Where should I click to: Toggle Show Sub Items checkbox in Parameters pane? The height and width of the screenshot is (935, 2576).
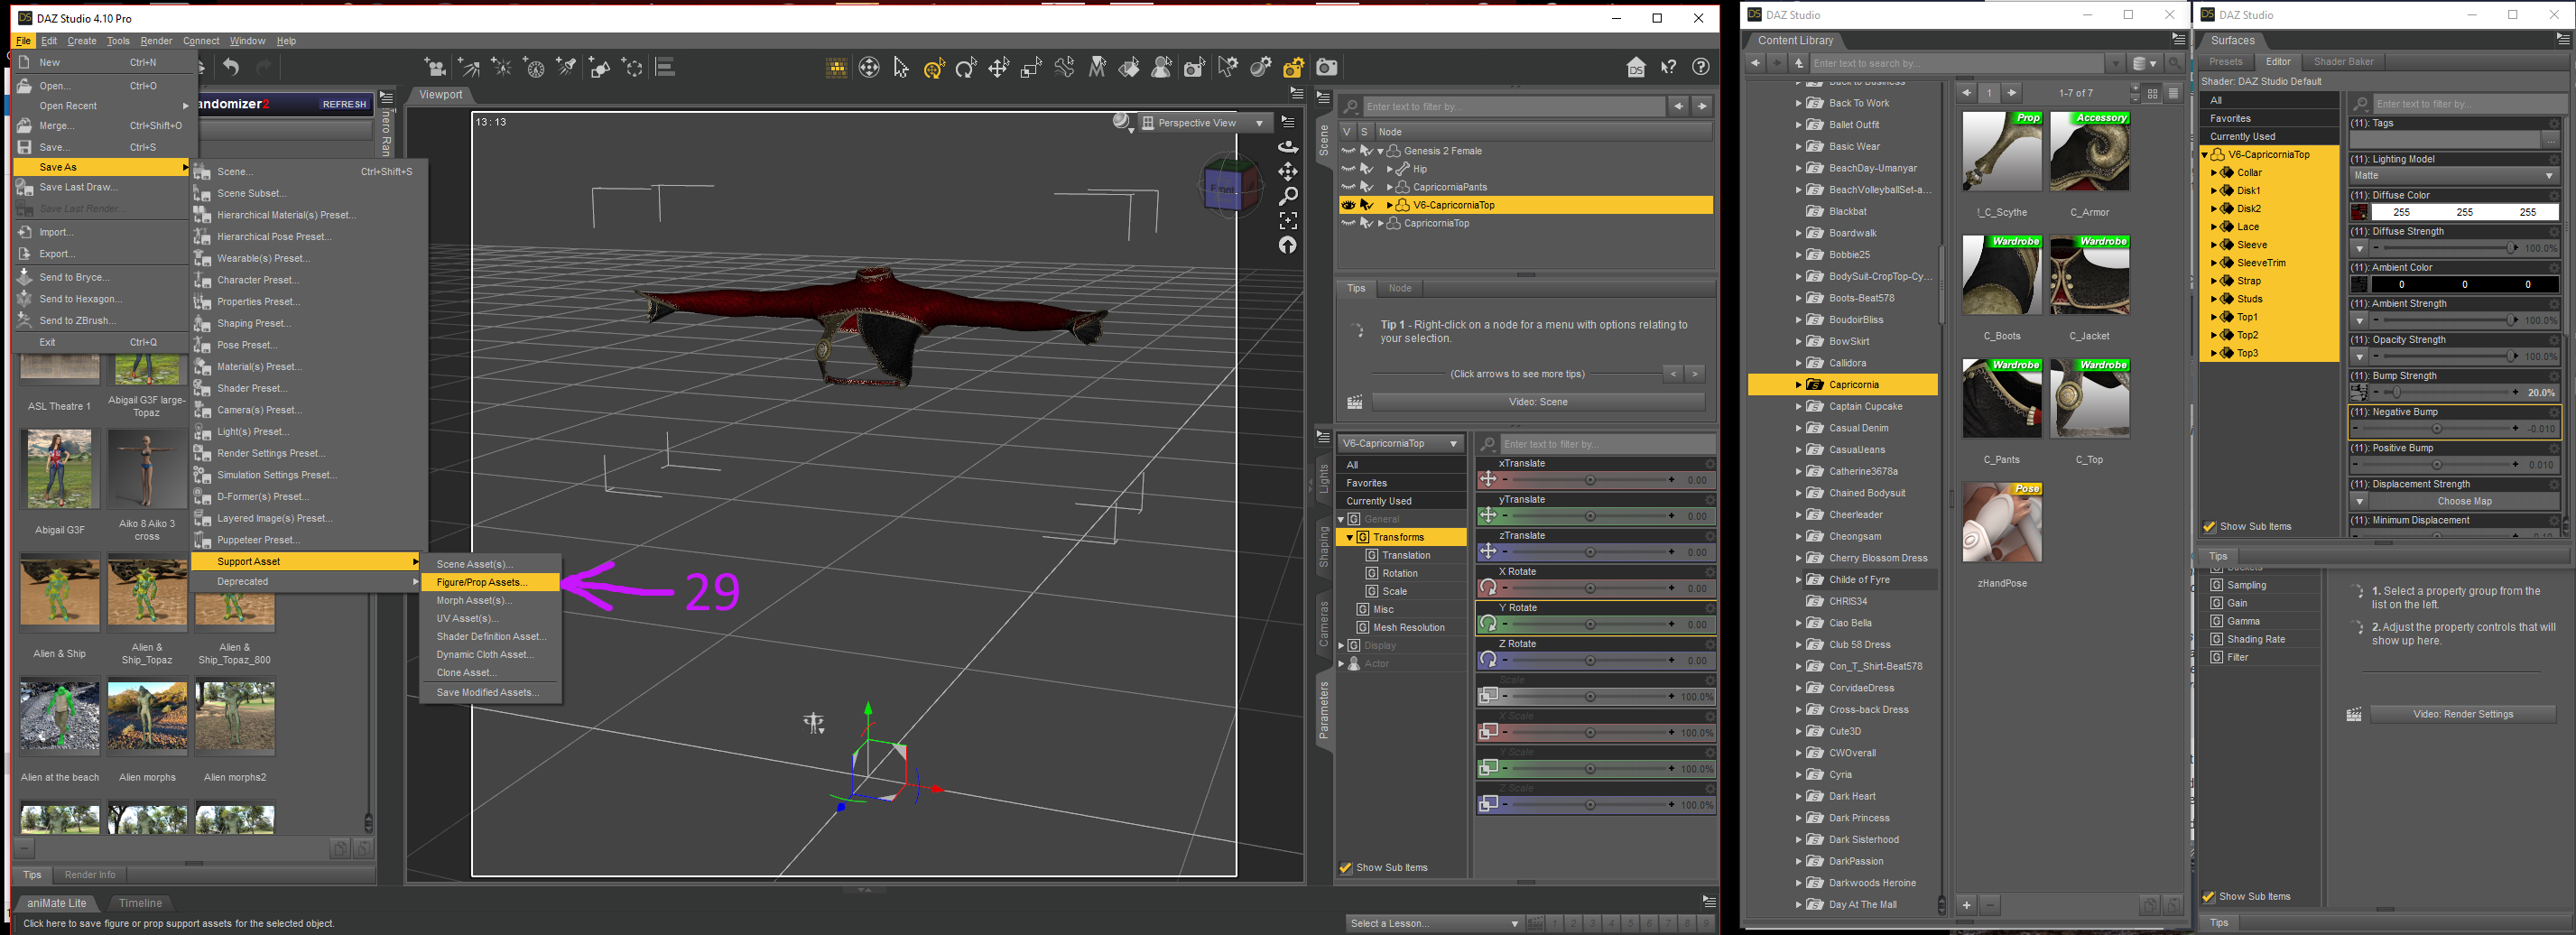1346,867
